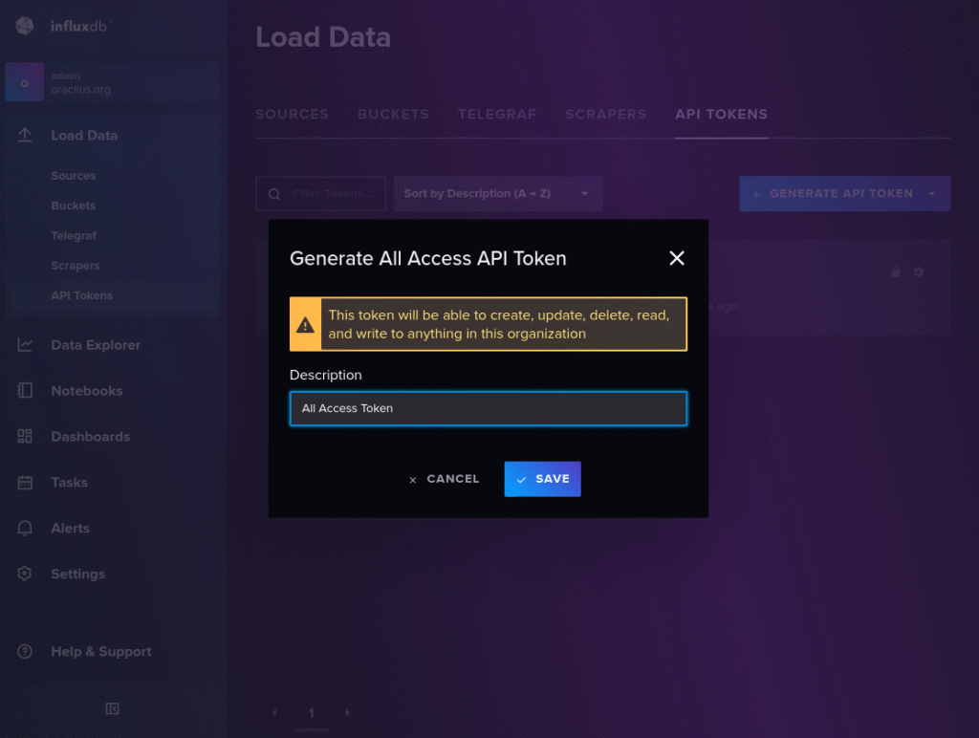Select Scrapers in the sidebar submenu
This screenshot has height=738, width=979.
click(x=75, y=266)
